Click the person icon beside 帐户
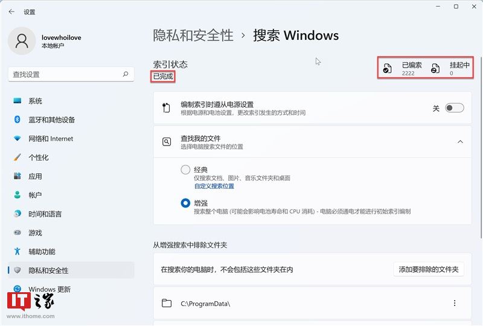Image resolution: width=483 pixels, height=326 pixels. [x=18, y=195]
